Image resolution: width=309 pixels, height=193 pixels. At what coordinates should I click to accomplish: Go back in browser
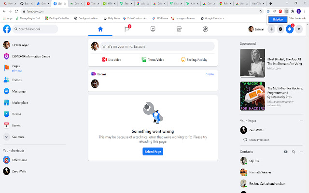click(x=4, y=12)
